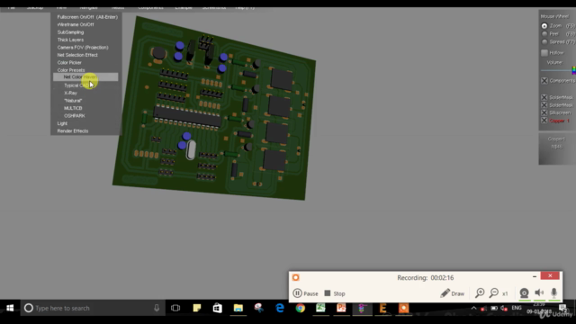This screenshot has width=576, height=324.
Task: Choose Fullscreen On/Off from the menu
Action: 87,17
